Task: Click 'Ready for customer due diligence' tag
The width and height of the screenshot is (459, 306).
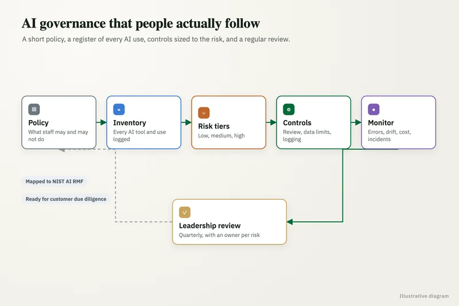Action: [x=66, y=199]
